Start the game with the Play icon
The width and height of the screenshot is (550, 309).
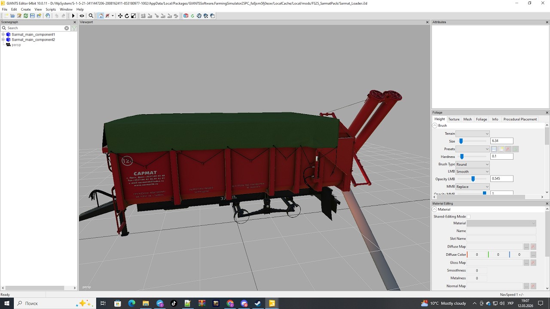pos(73,16)
